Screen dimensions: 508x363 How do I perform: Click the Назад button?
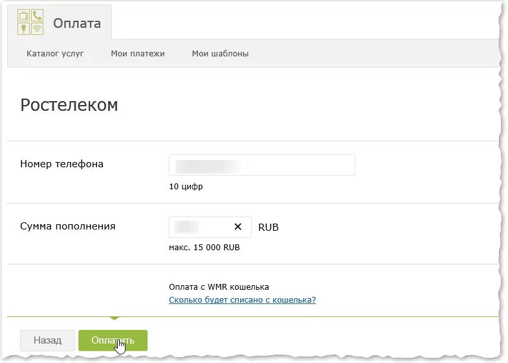click(x=48, y=340)
